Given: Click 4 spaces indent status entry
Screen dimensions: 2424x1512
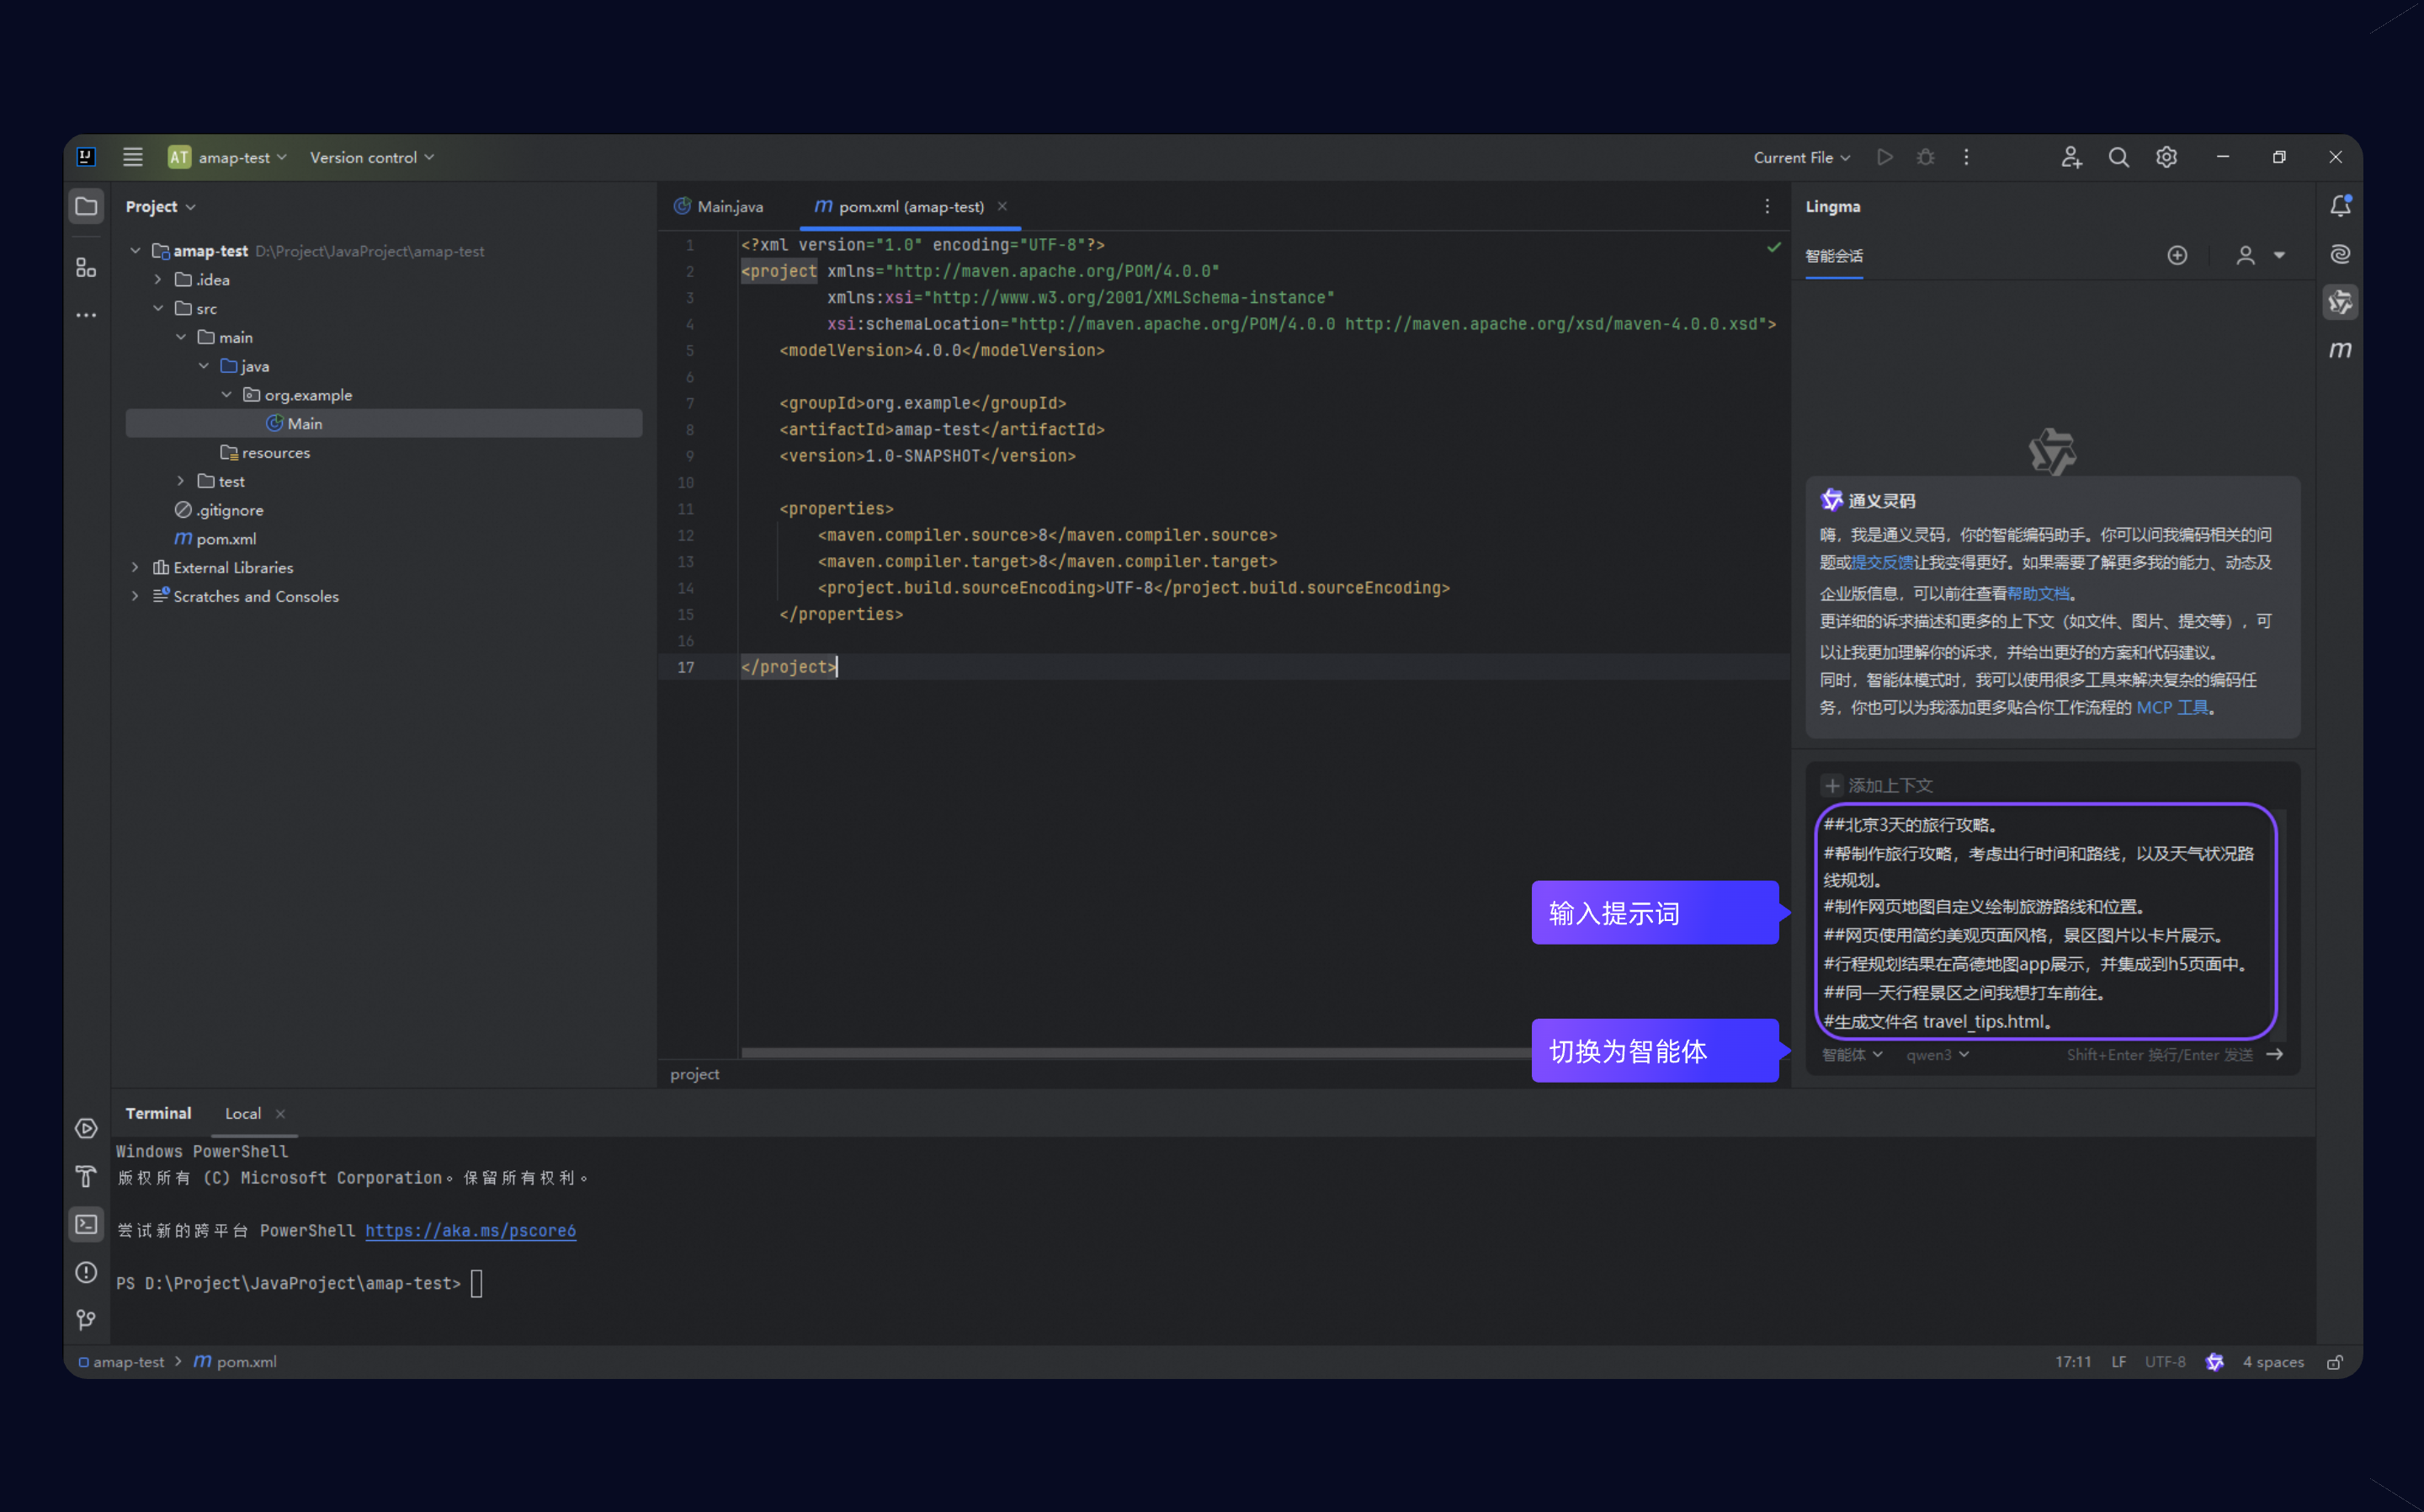Looking at the screenshot, I should pos(2273,1362).
